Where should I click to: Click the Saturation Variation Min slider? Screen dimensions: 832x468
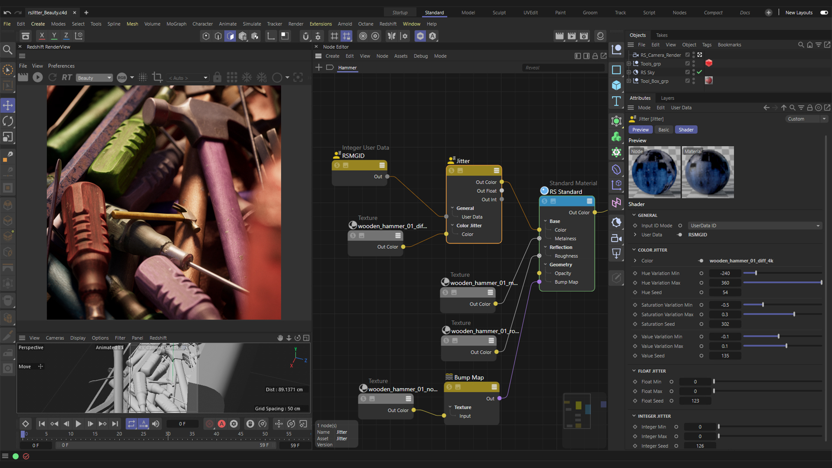coord(783,305)
